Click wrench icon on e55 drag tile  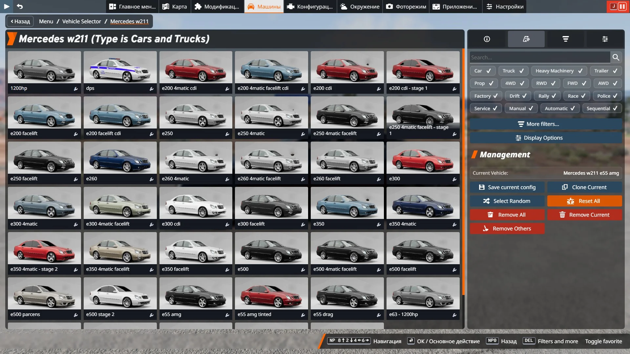coord(379,315)
